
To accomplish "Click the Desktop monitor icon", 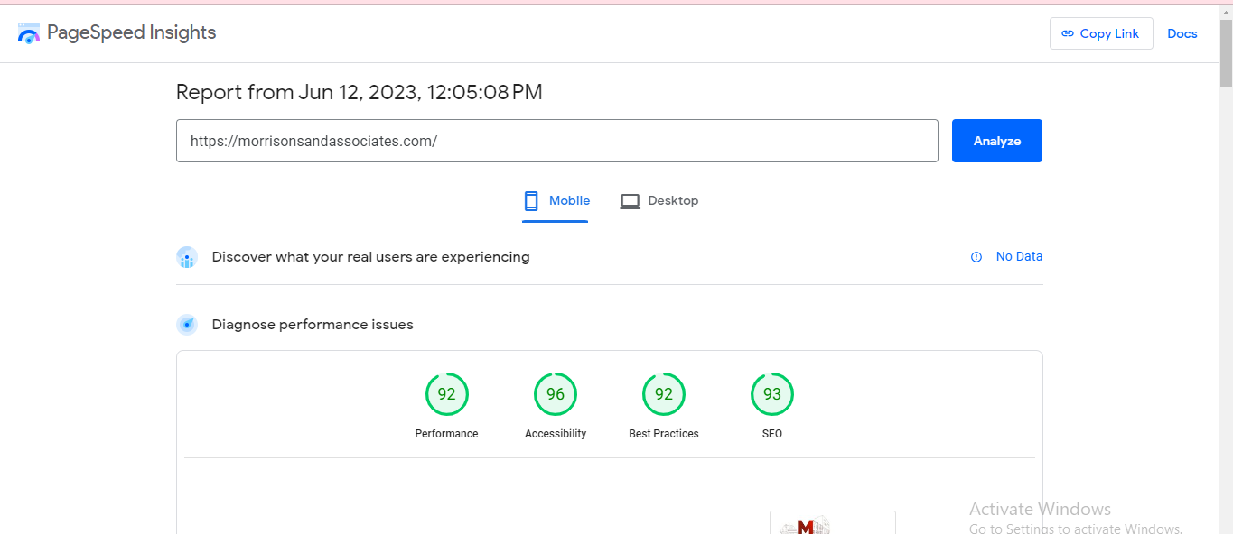I will click(630, 201).
